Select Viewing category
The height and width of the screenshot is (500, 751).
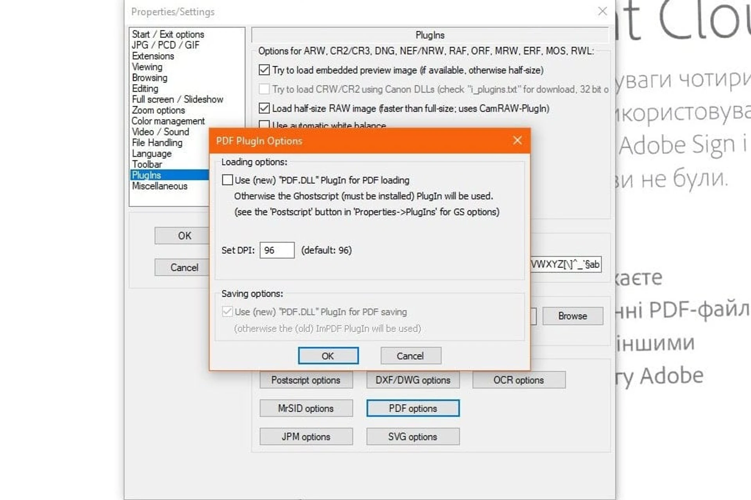[x=147, y=67]
